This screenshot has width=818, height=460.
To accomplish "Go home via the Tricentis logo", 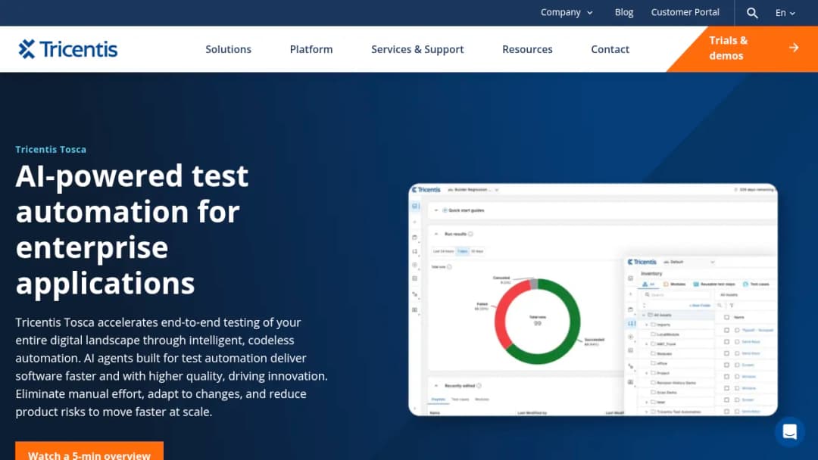I will click(x=68, y=49).
